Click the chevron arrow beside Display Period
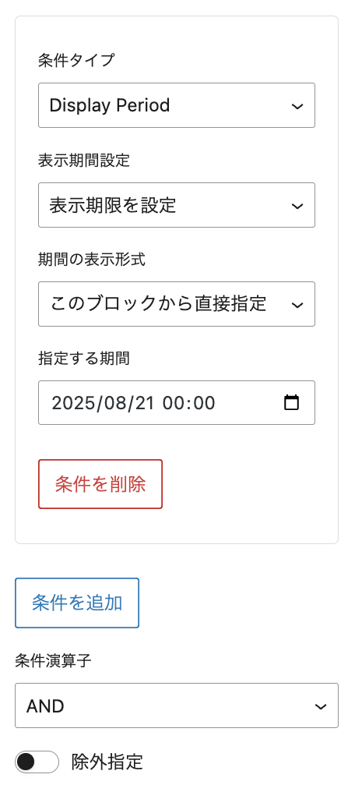This screenshot has height=792, width=355. pos(297,106)
